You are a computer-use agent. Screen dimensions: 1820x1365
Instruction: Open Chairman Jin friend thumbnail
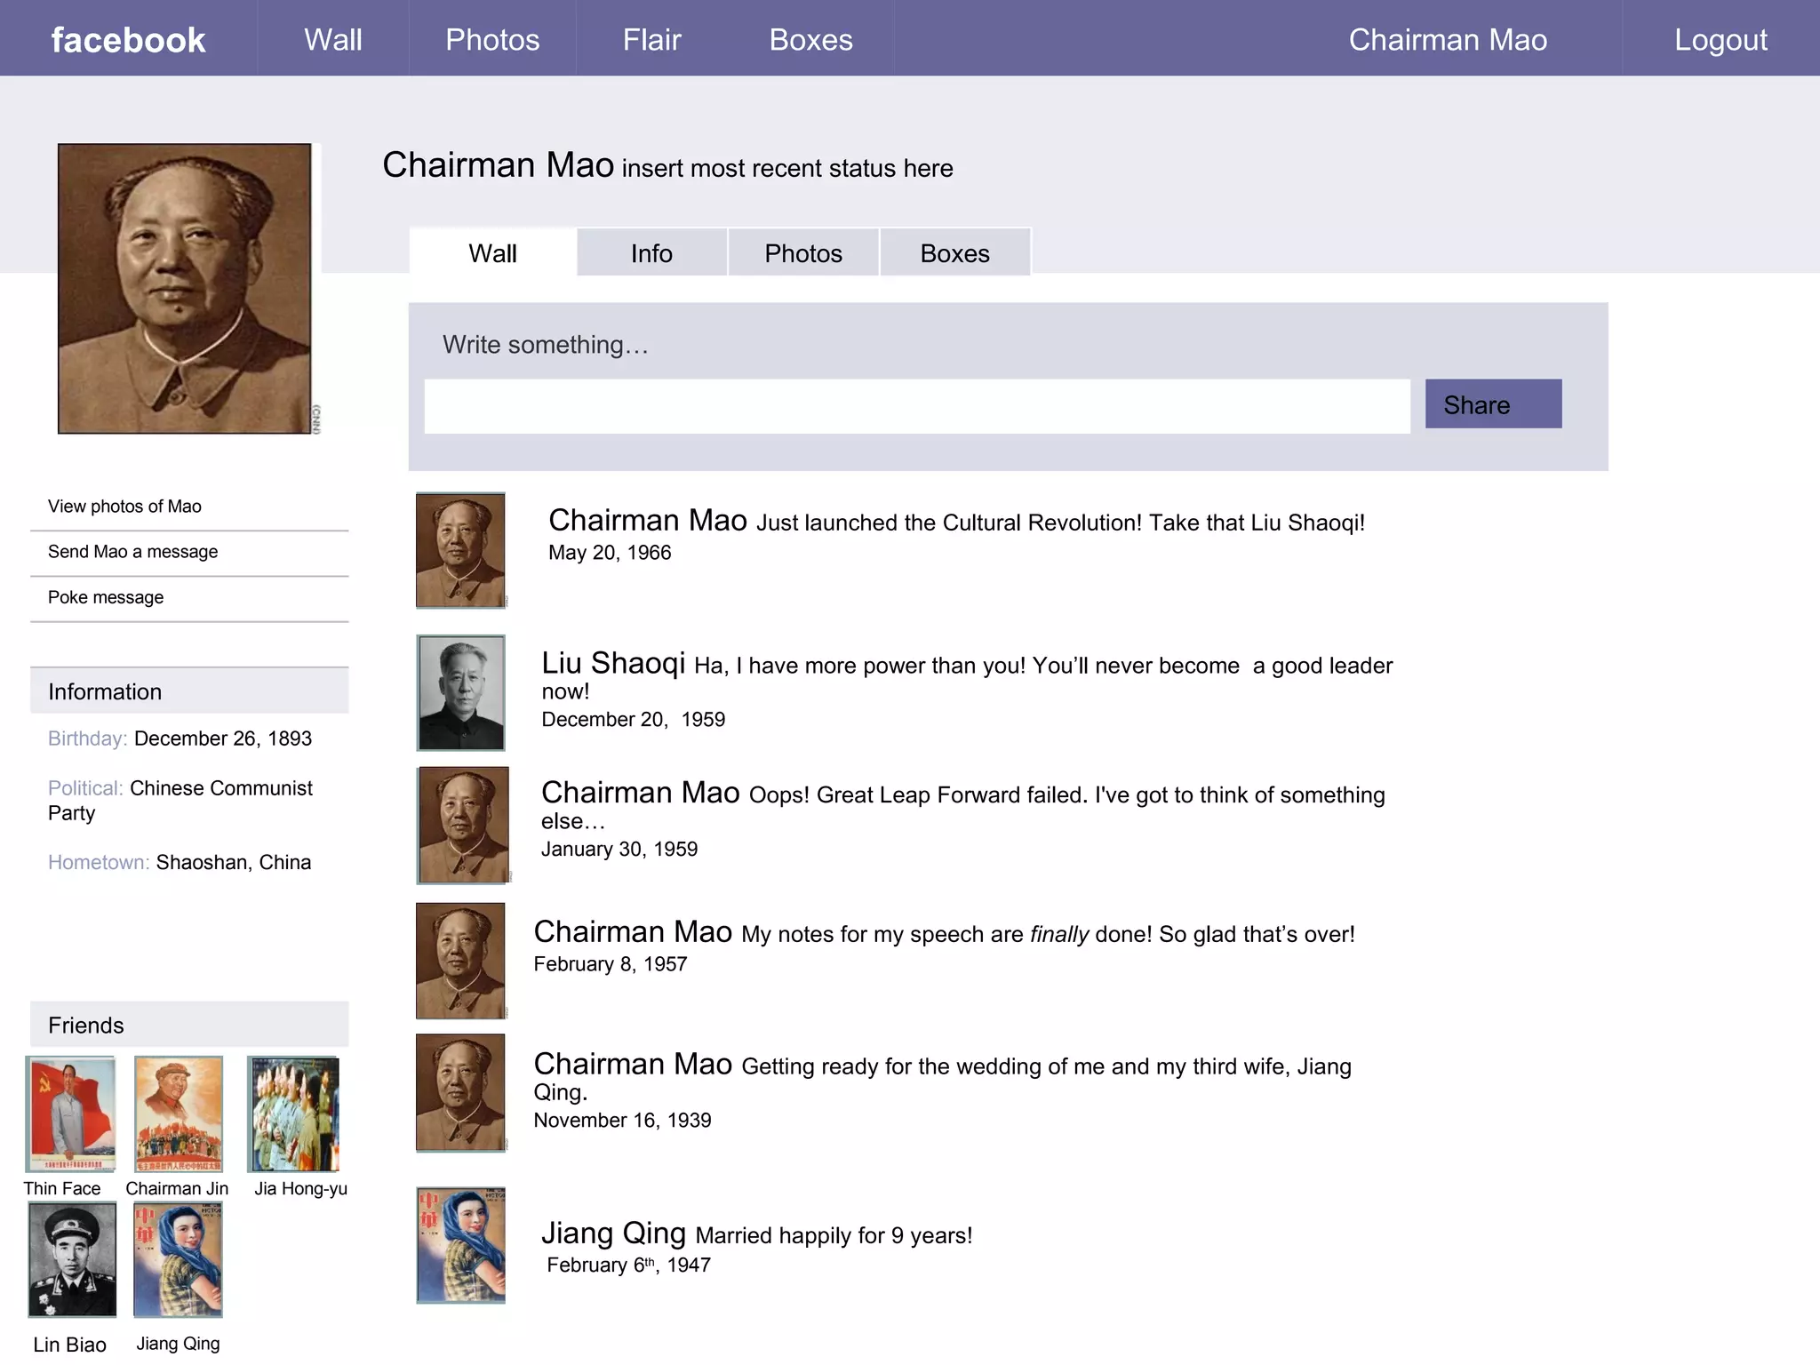[x=178, y=1114]
